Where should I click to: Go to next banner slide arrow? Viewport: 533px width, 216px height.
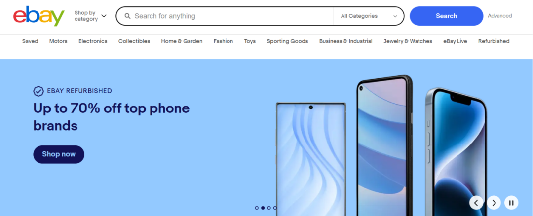494,203
